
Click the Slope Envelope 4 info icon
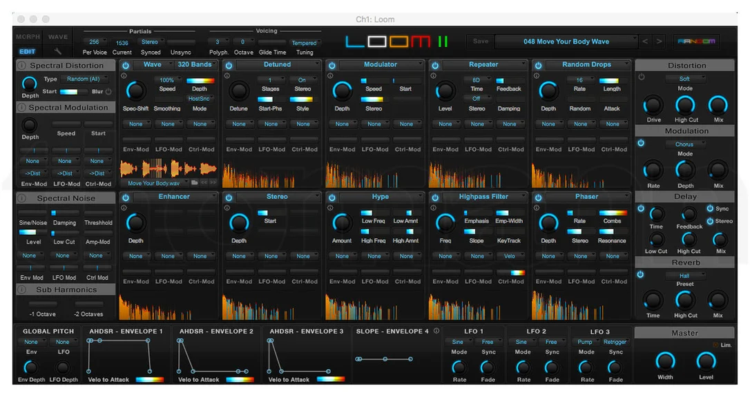(x=436, y=331)
